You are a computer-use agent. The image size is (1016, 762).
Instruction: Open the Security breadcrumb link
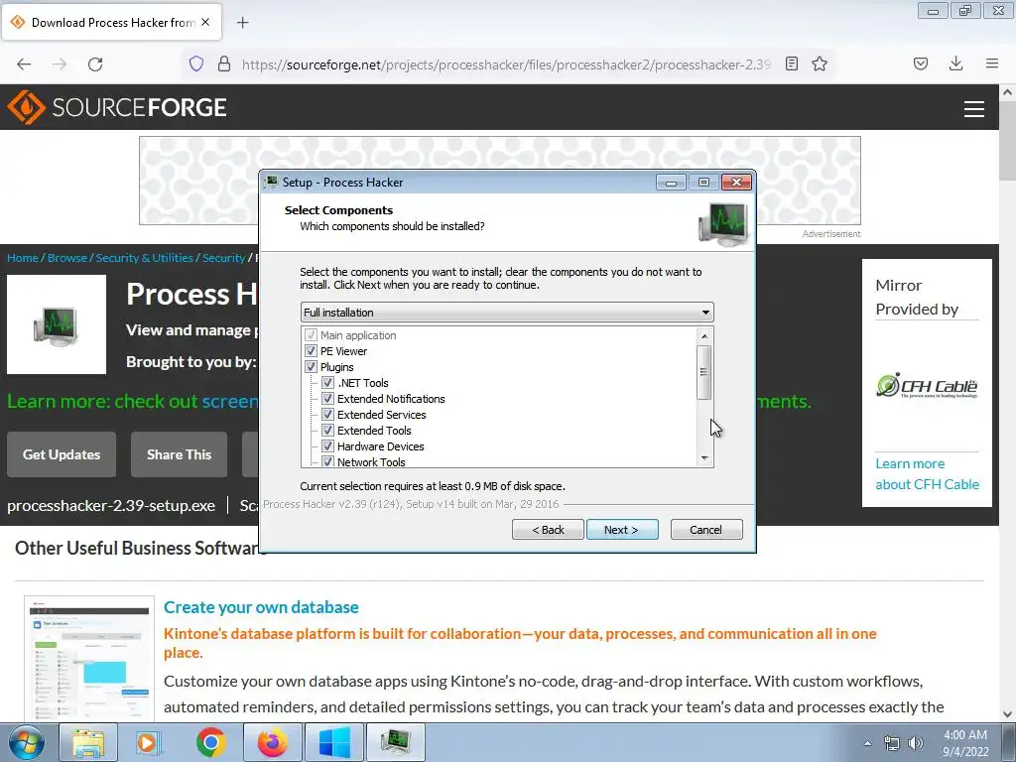223,258
